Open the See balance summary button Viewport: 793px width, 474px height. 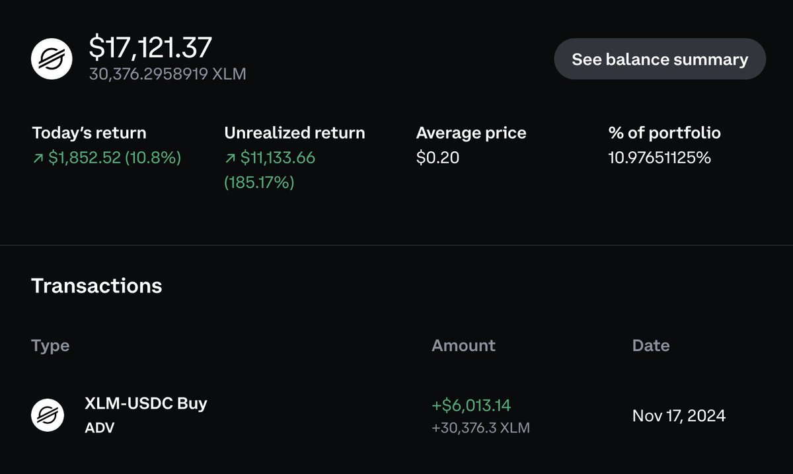(660, 59)
